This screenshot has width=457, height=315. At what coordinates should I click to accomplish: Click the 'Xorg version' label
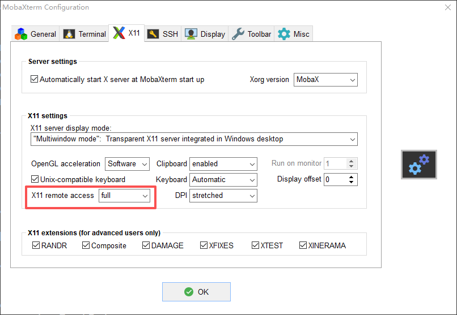pyautogui.click(x=269, y=79)
